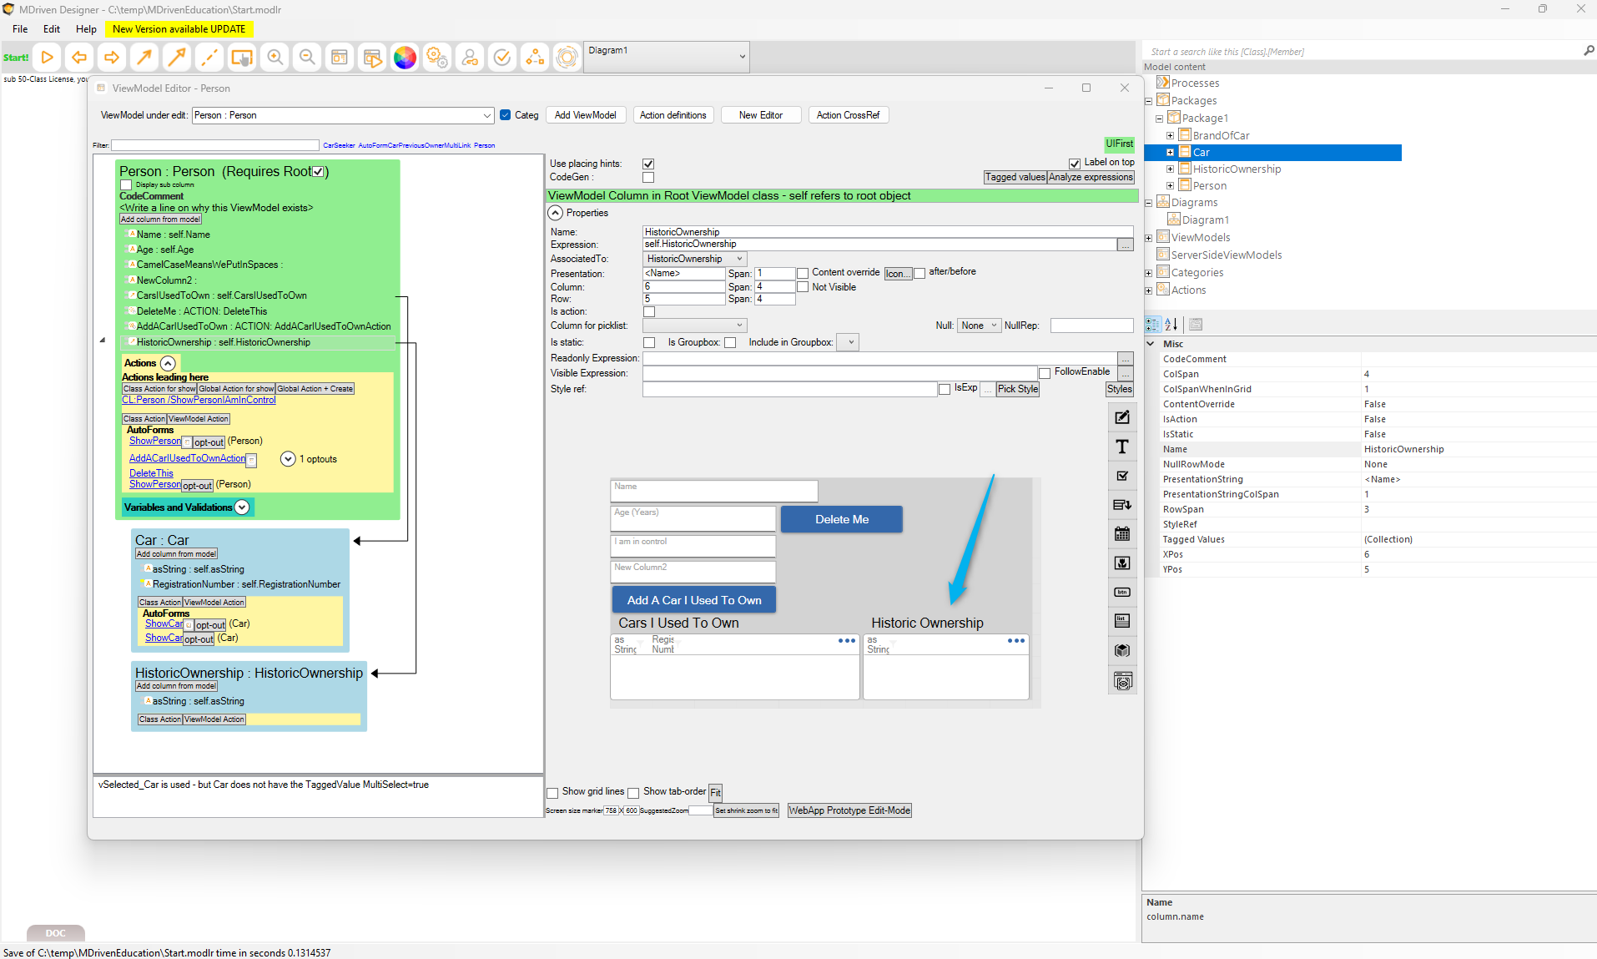Screen dimensions: 1597x959
Task: Click the image widget icon with flower
Action: click(1122, 563)
